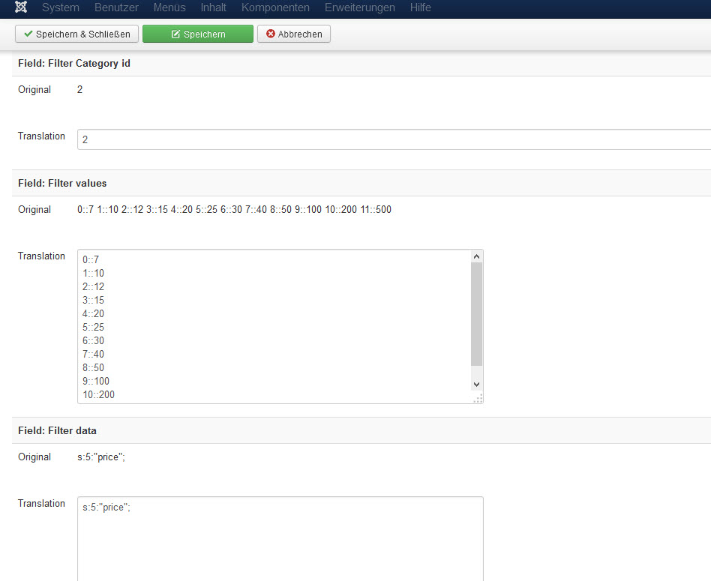Click the '5::25' line in translation

pyautogui.click(x=93, y=327)
